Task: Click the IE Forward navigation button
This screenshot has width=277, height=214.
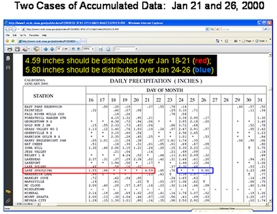Action: tap(14, 29)
